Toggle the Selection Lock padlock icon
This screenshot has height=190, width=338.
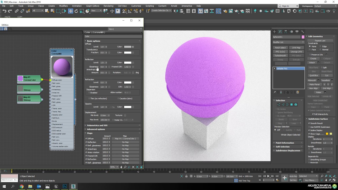pos(186,176)
